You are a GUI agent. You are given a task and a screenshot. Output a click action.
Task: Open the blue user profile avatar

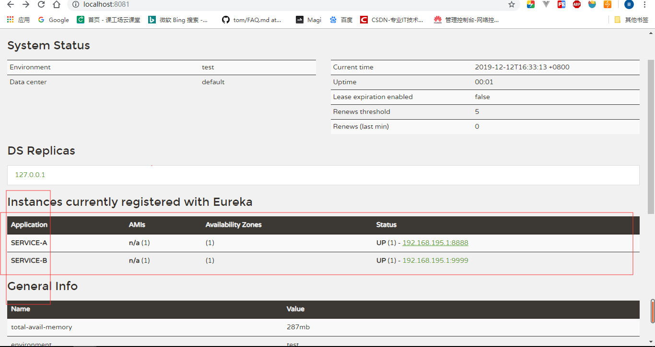coord(629,4)
